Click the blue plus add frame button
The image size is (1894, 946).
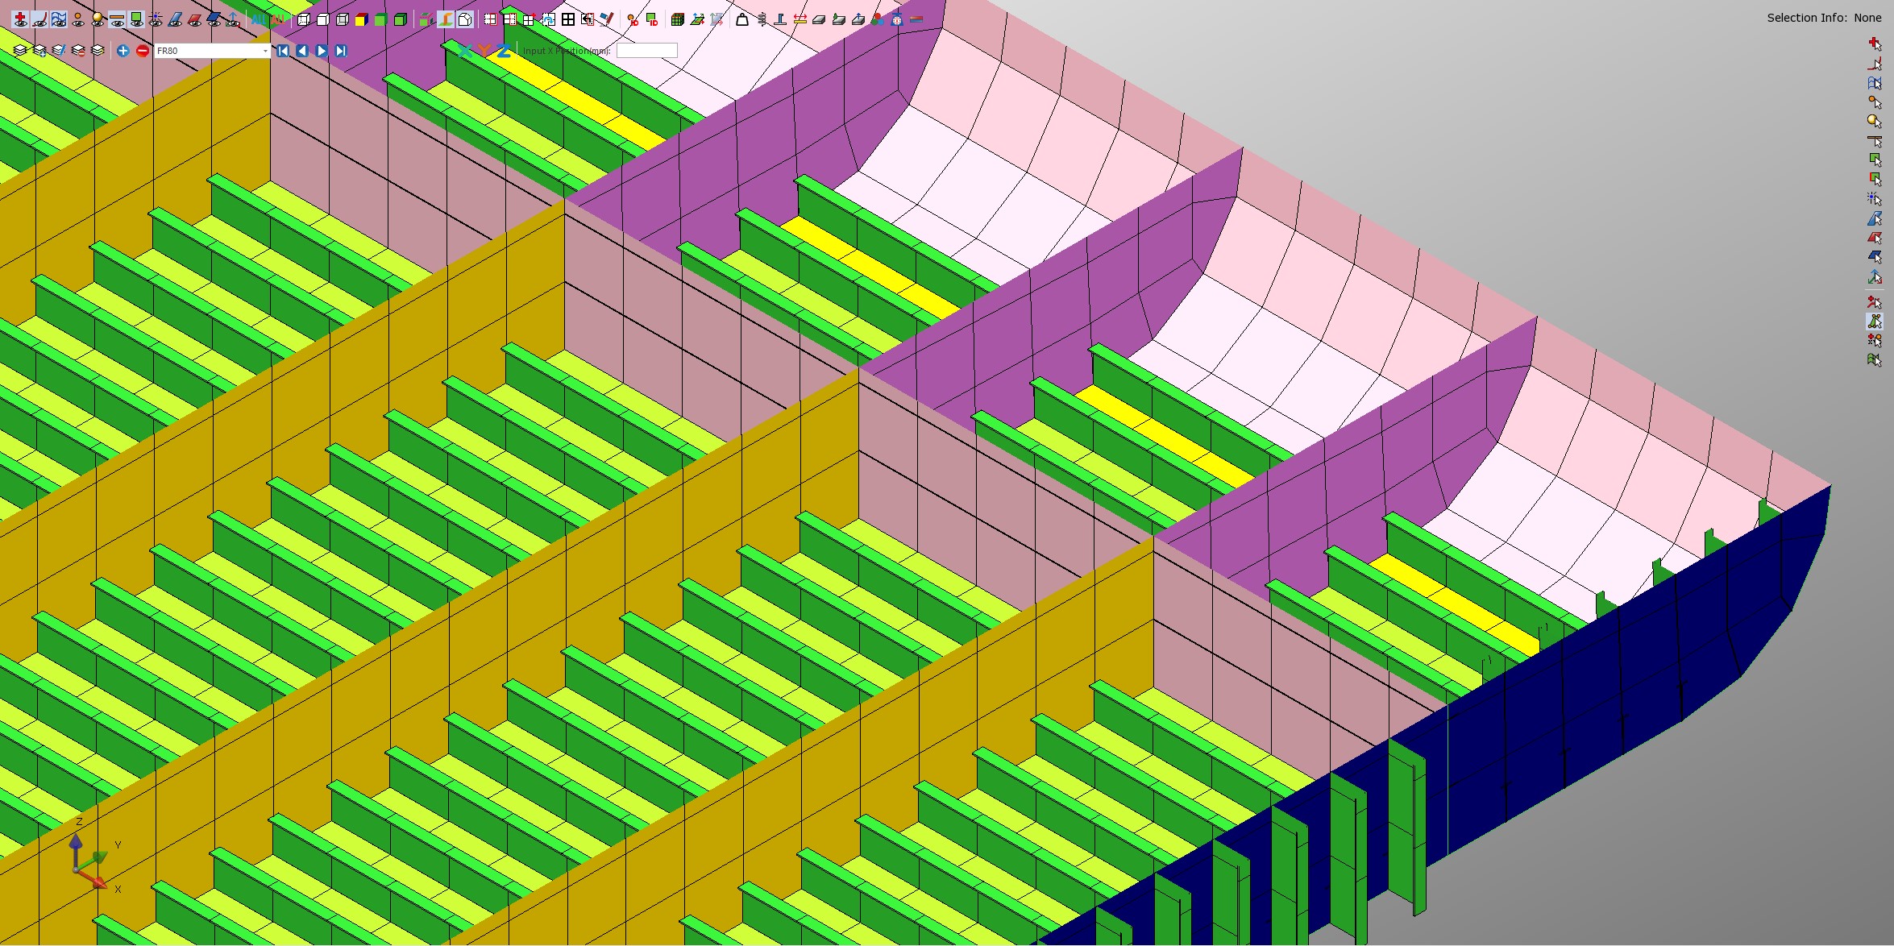(x=123, y=51)
